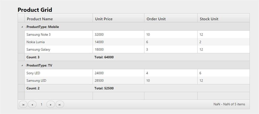Go to previous page of grid
259x114 pixels.
(32, 104)
